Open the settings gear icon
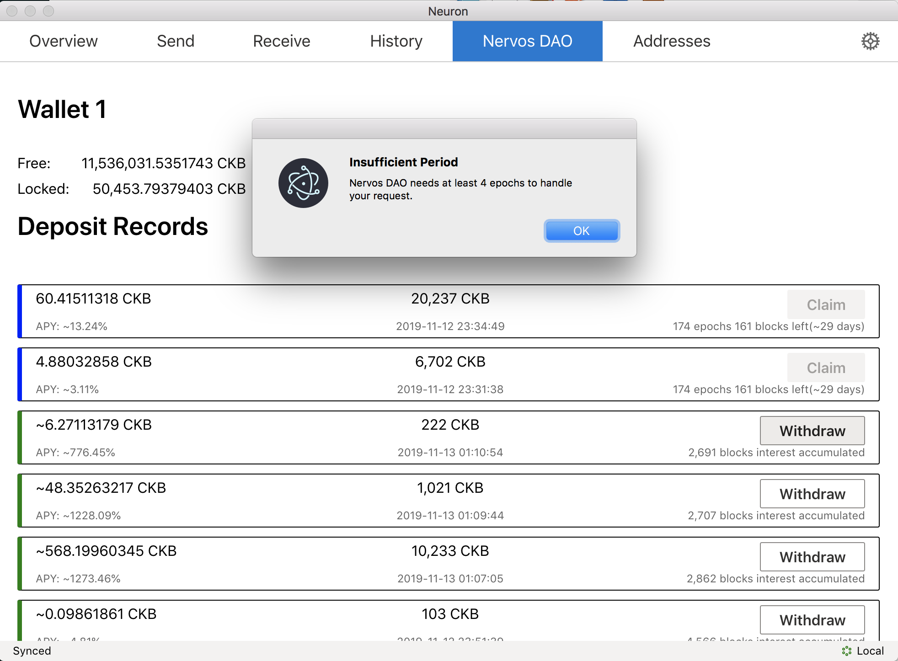The image size is (898, 661). coord(870,41)
